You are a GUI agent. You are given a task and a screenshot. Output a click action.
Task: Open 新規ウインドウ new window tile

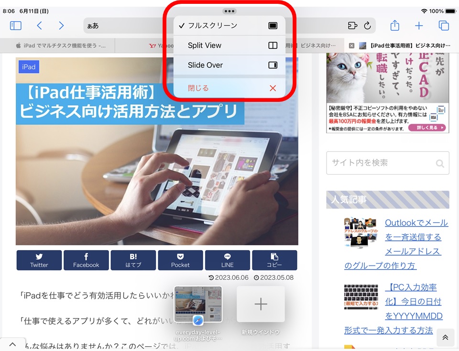[x=261, y=304]
